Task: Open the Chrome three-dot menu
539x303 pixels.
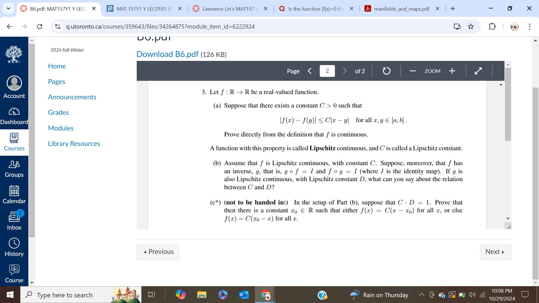Action: (x=529, y=26)
